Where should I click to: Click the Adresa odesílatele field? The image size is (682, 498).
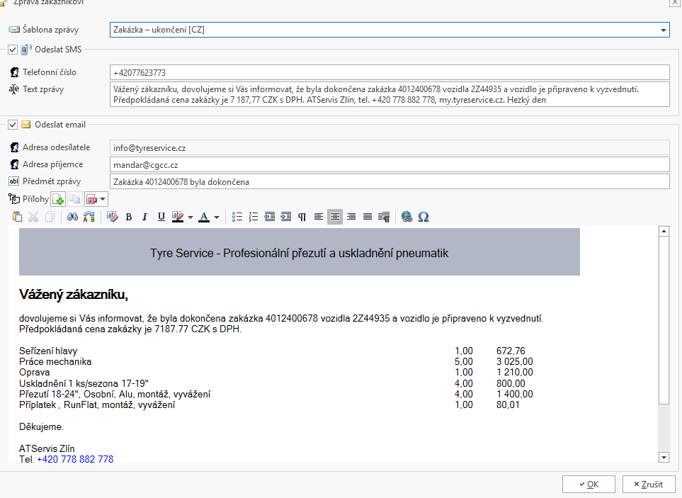click(390, 148)
